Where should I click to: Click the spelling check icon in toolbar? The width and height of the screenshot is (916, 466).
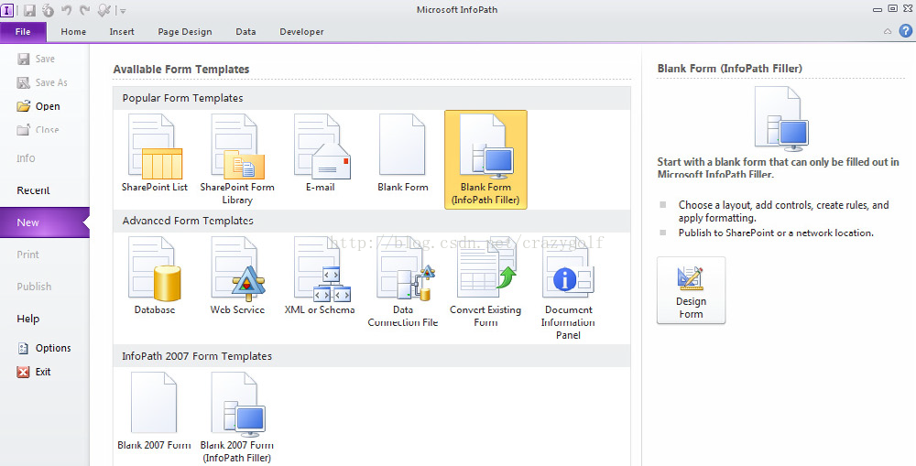(104, 10)
